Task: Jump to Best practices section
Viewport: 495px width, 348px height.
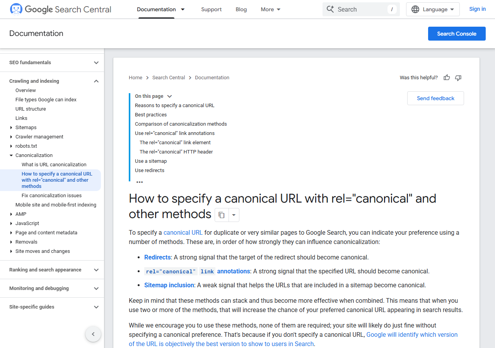Action: 151,115
